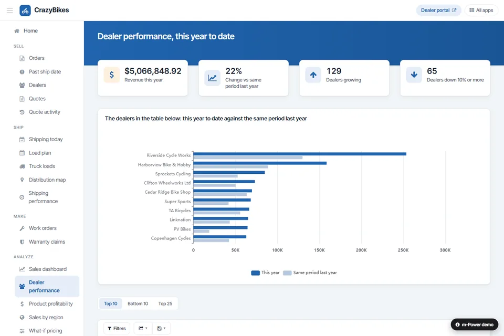The image size is (504, 336).
Task: Click the Sales by region globe icon
Action: point(22,317)
